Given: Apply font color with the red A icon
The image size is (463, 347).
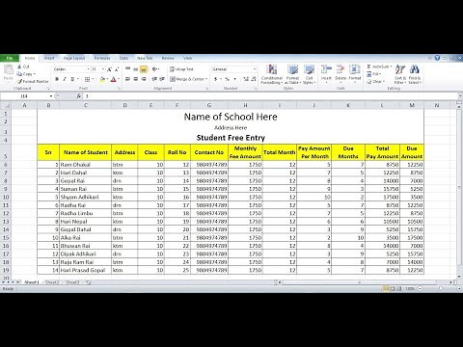Looking at the screenshot, I should pos(113,79).
